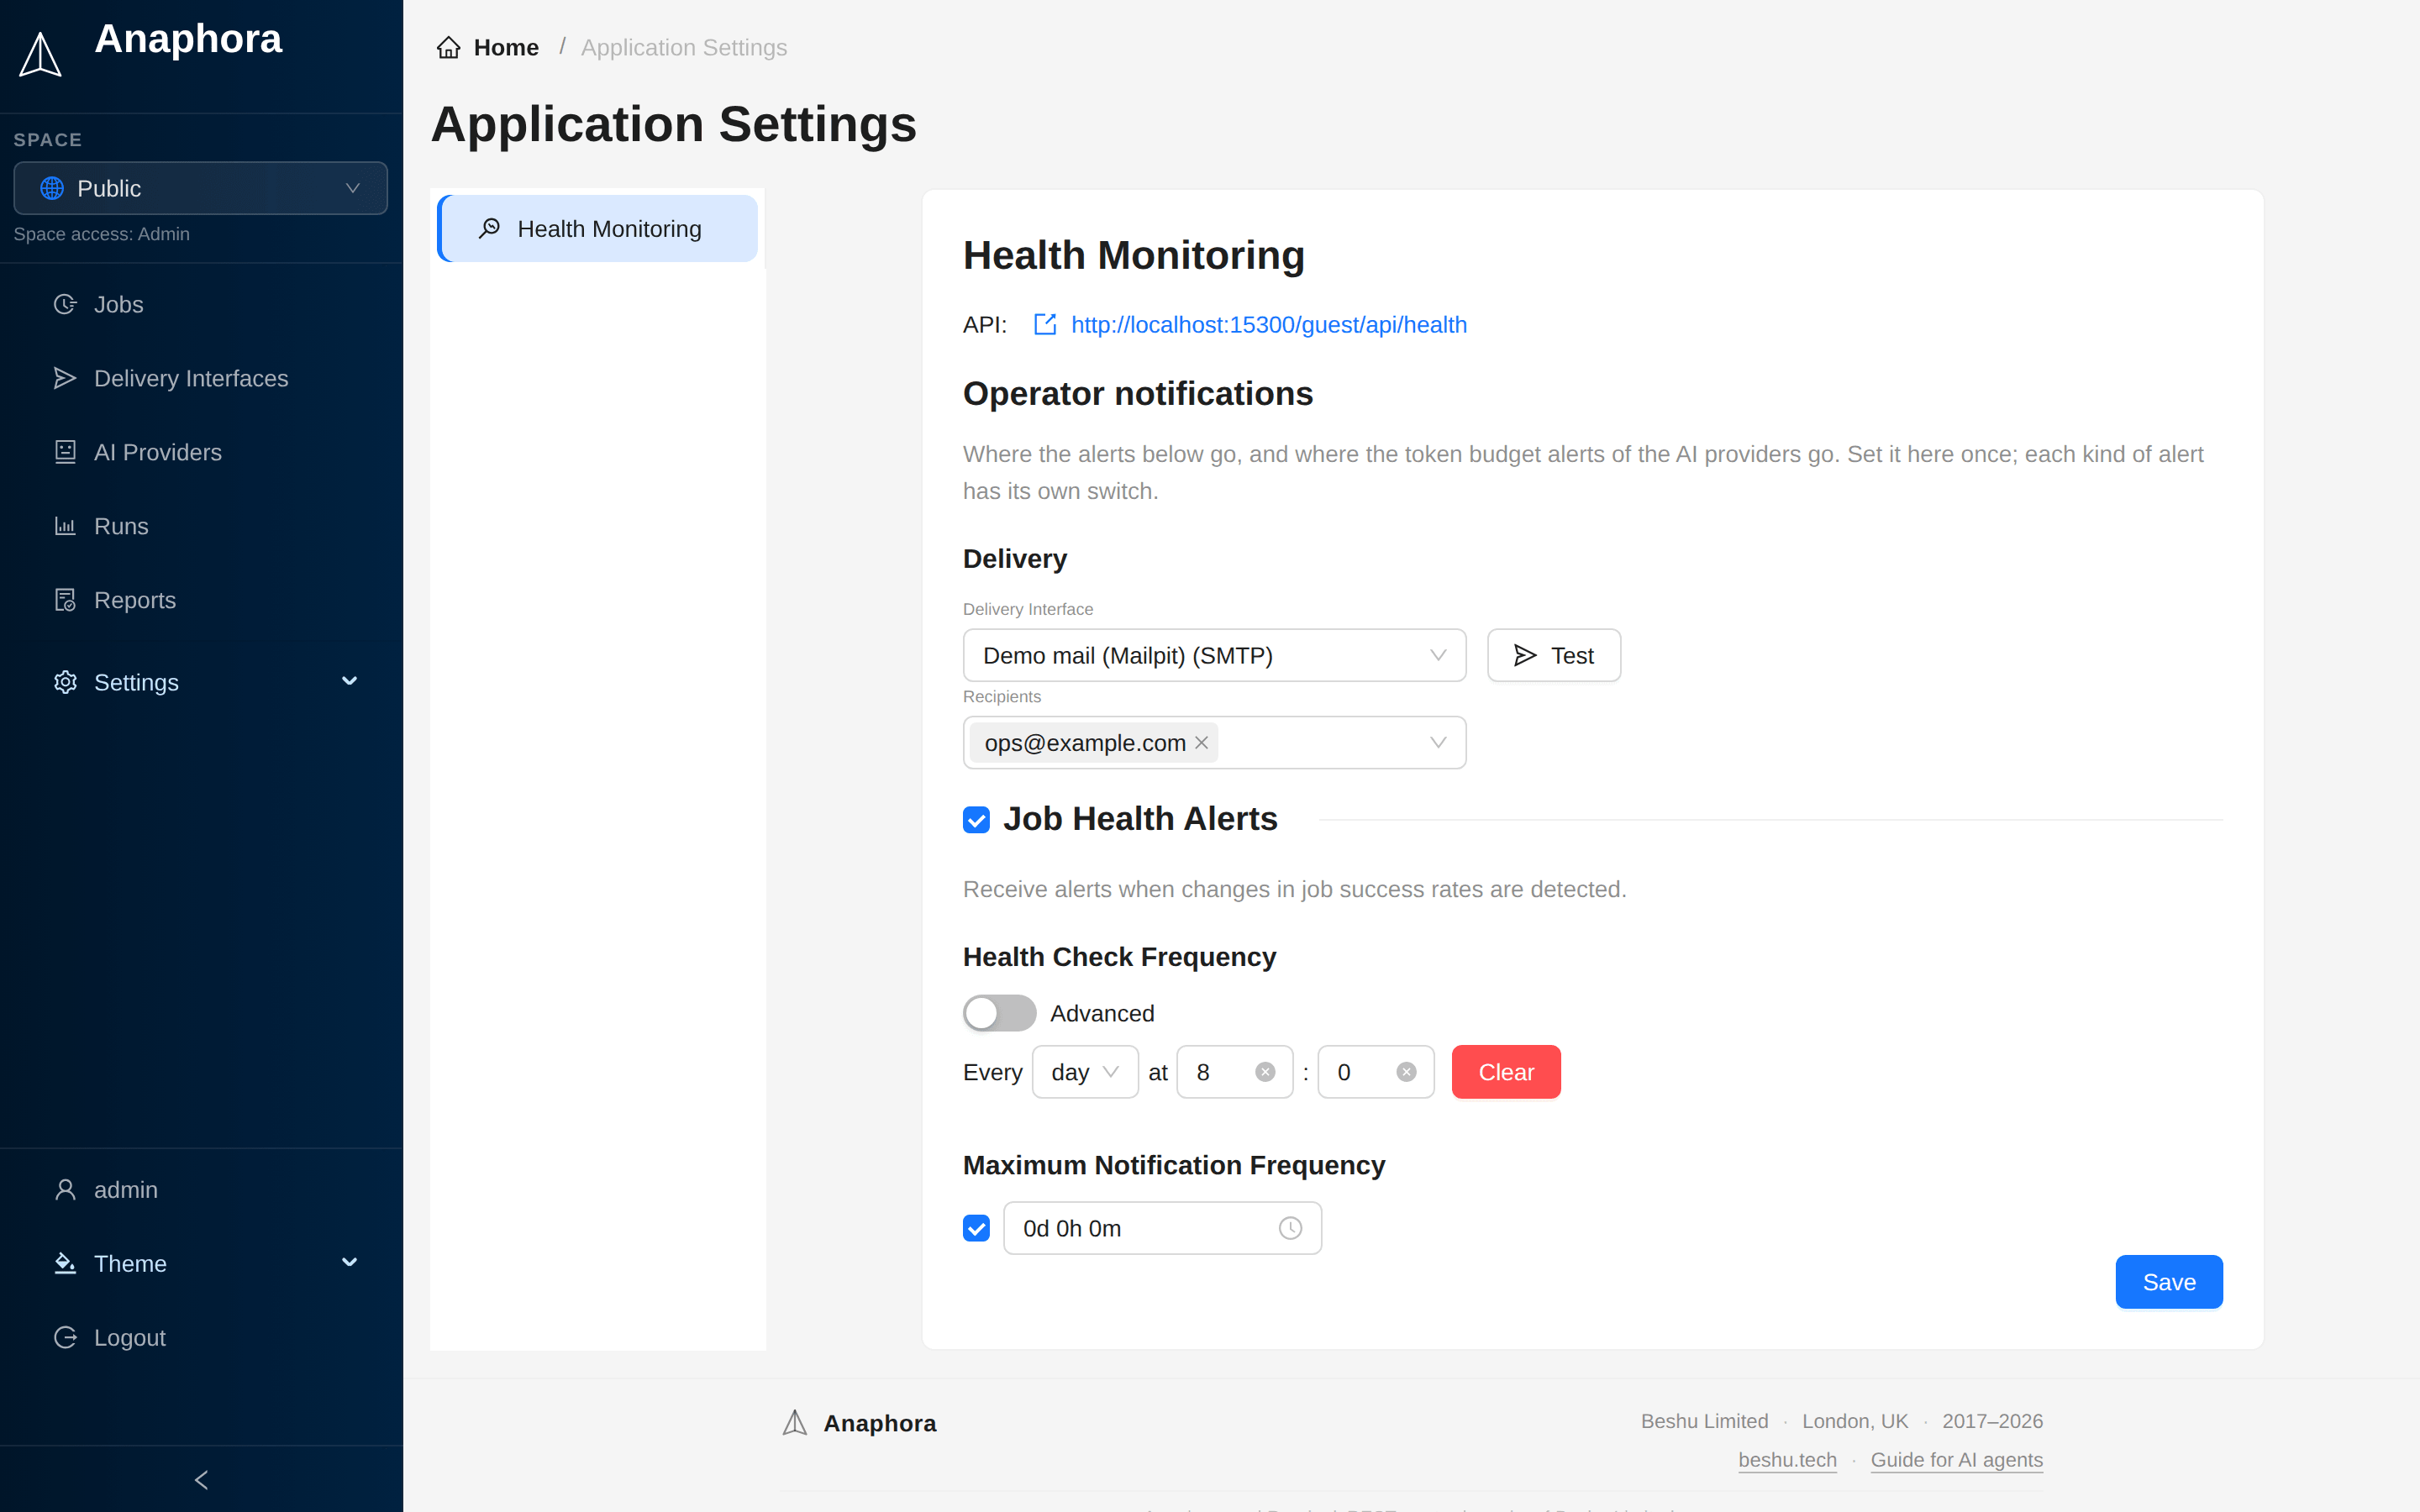Open AI Providers page
The width and height of the screenshot is (2420, 1512).
[201, 452]
